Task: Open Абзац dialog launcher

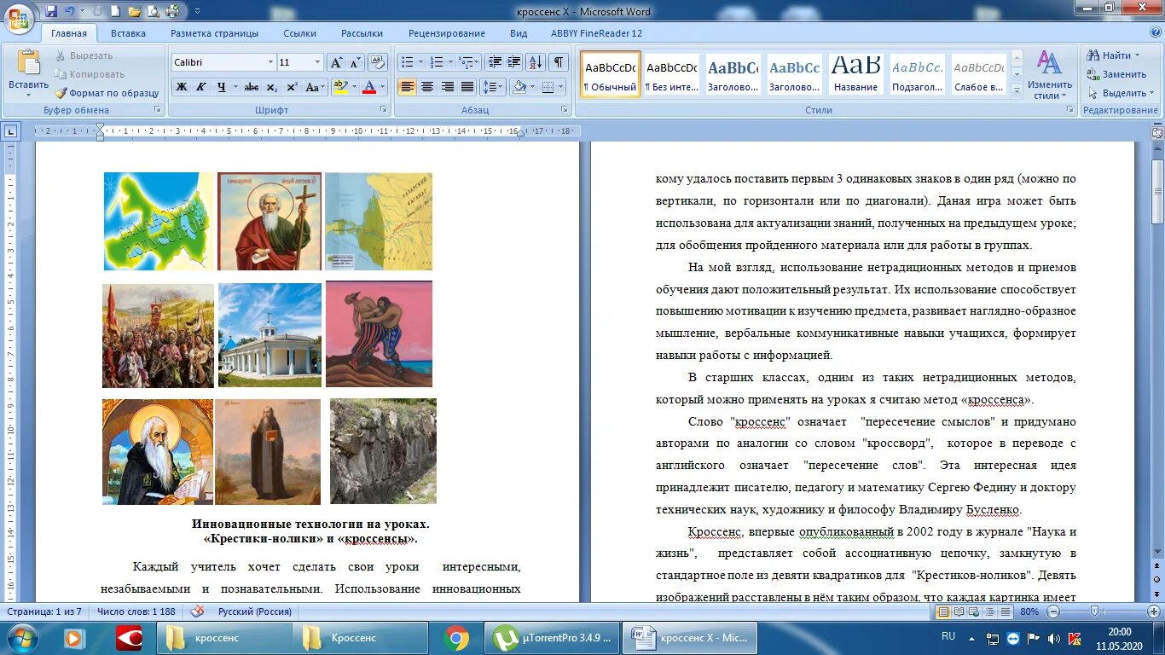Action: coord(565,110)
